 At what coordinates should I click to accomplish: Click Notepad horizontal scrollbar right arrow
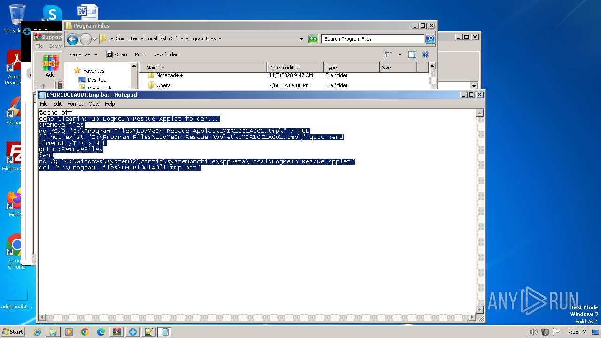point(472,318)
